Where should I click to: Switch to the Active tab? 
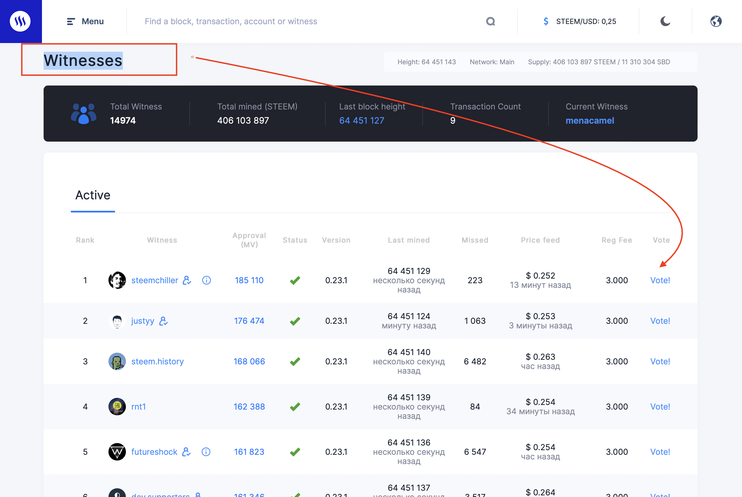pyautogui.click(x=93, y=195)
